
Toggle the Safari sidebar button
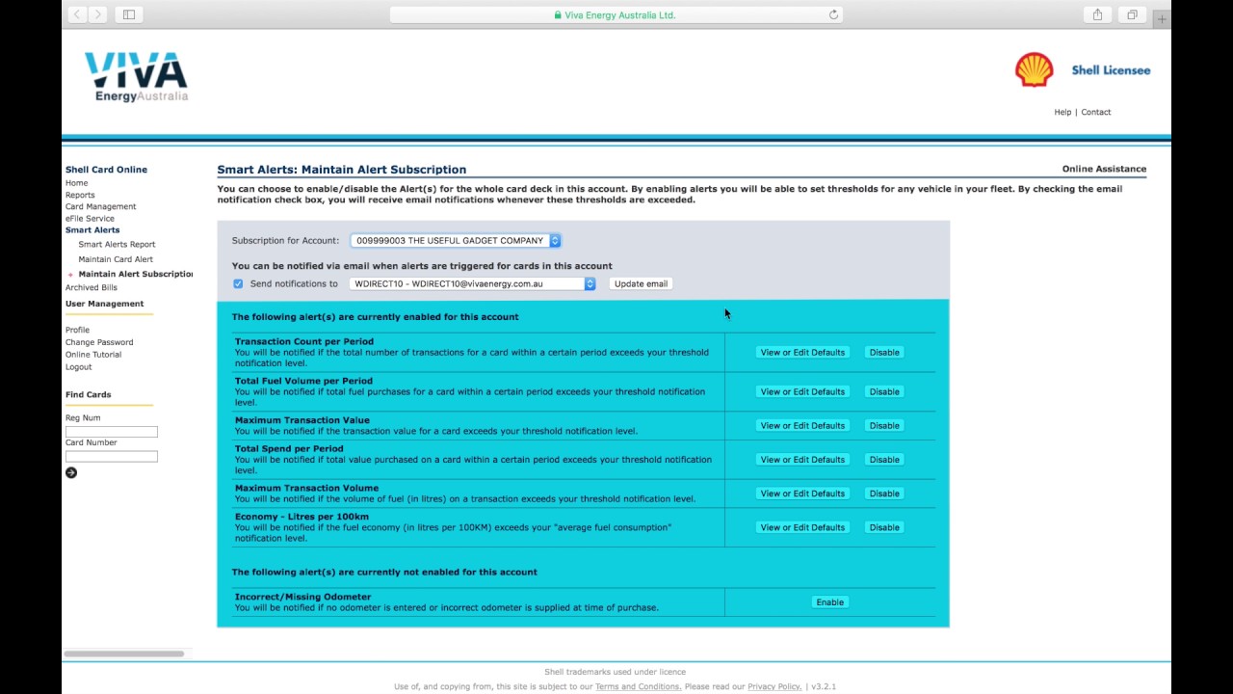click(128, 14)
